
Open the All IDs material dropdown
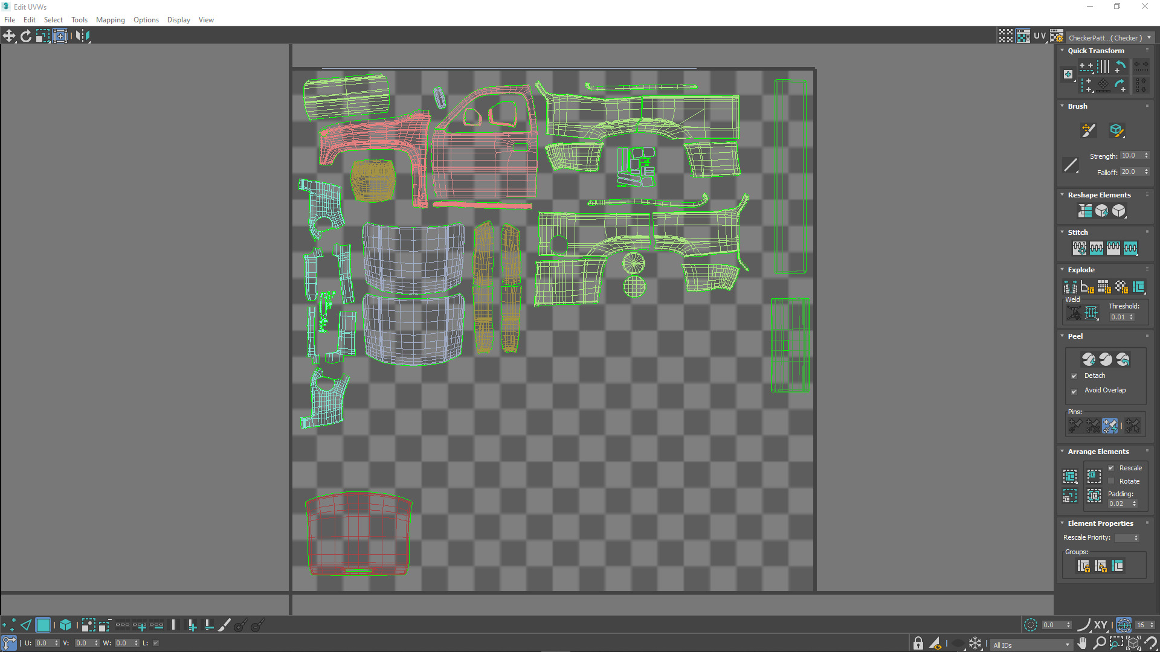pos(1031,645)
